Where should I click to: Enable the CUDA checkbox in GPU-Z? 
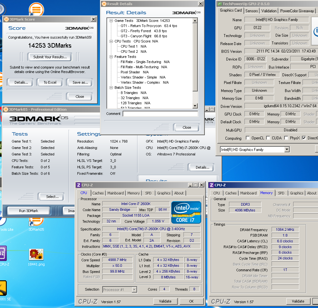point(268,138)
